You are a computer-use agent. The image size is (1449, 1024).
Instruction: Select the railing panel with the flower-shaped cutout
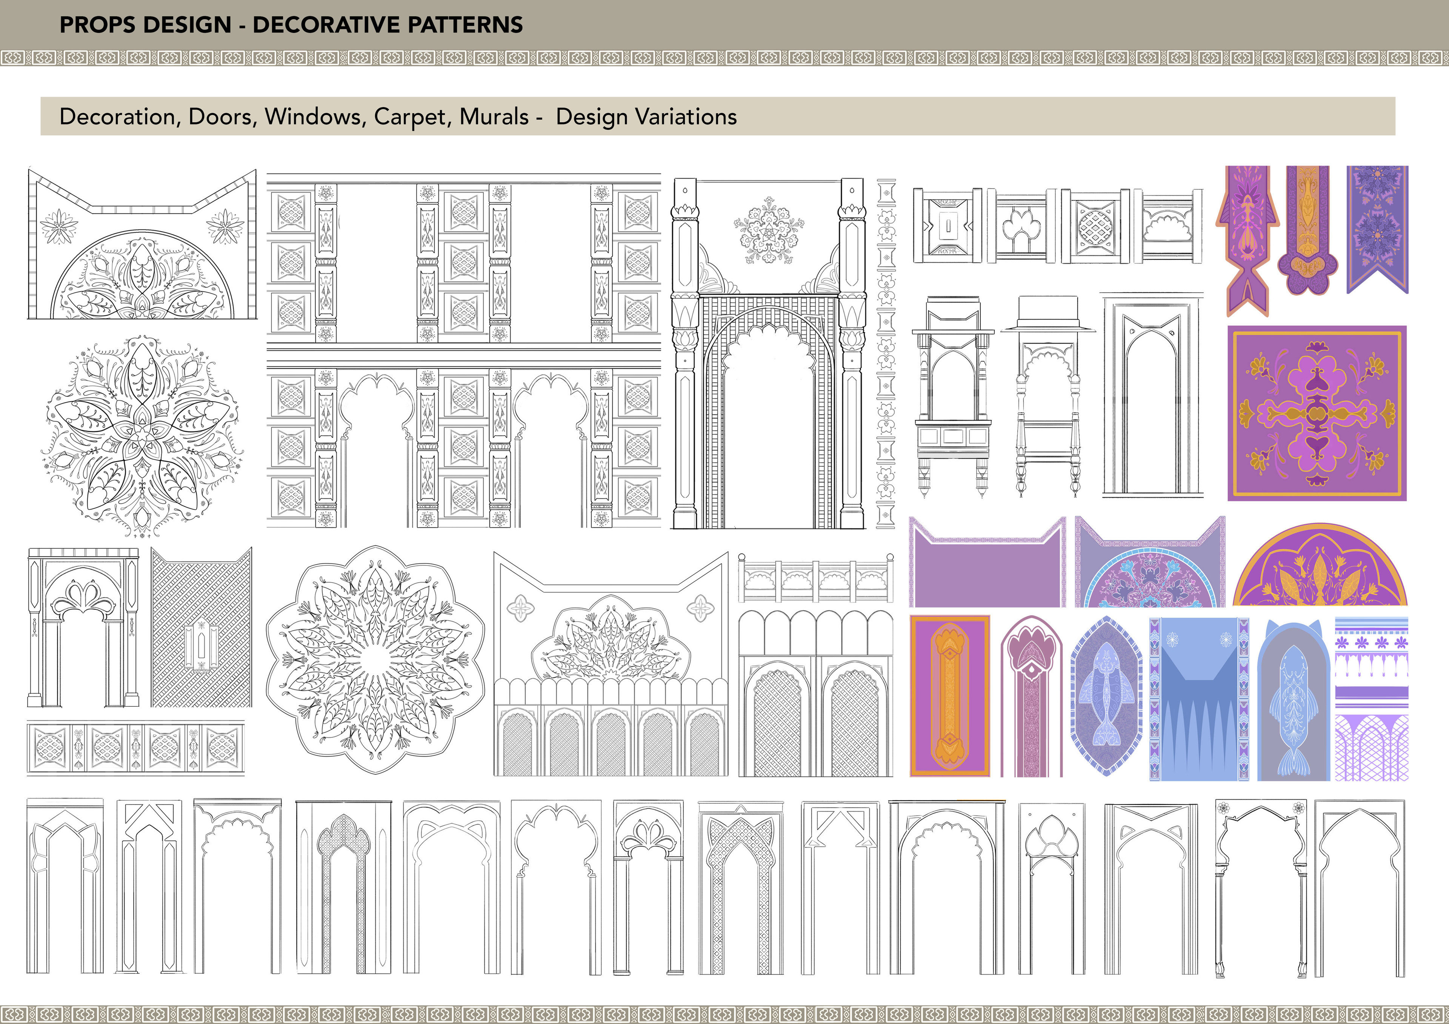pos(1021,225)
